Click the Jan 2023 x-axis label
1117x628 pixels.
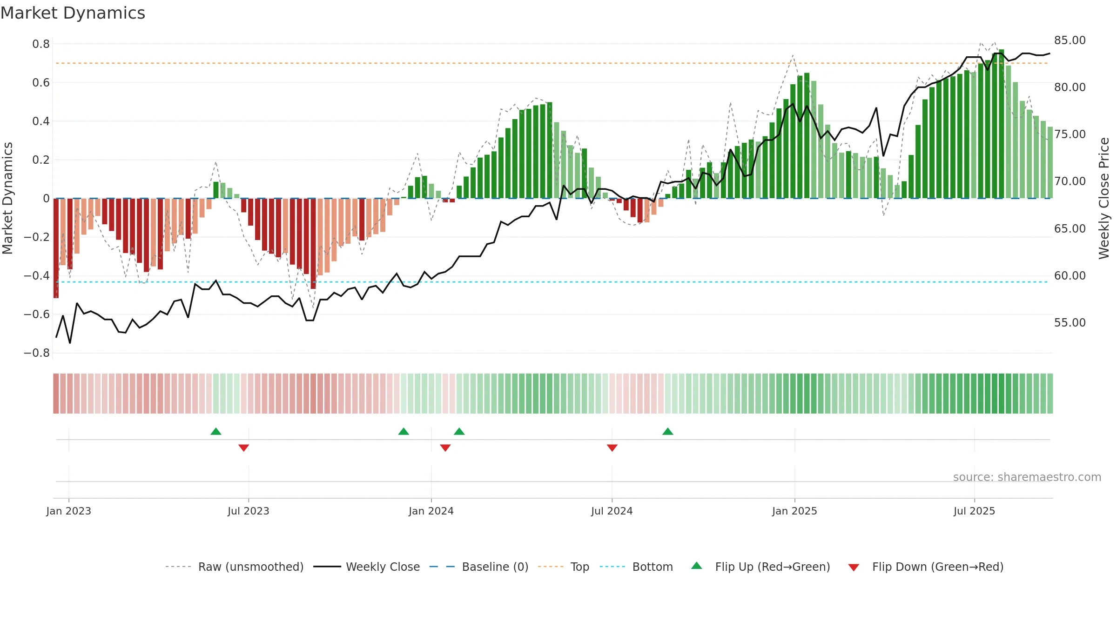(x=69, y=511)
